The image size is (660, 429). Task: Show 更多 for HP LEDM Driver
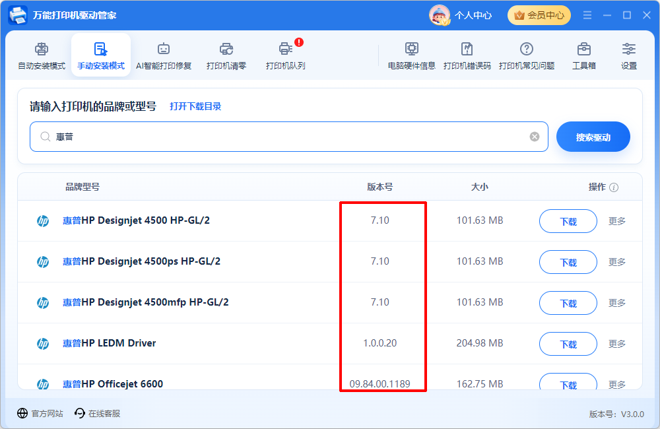point(617,344)
